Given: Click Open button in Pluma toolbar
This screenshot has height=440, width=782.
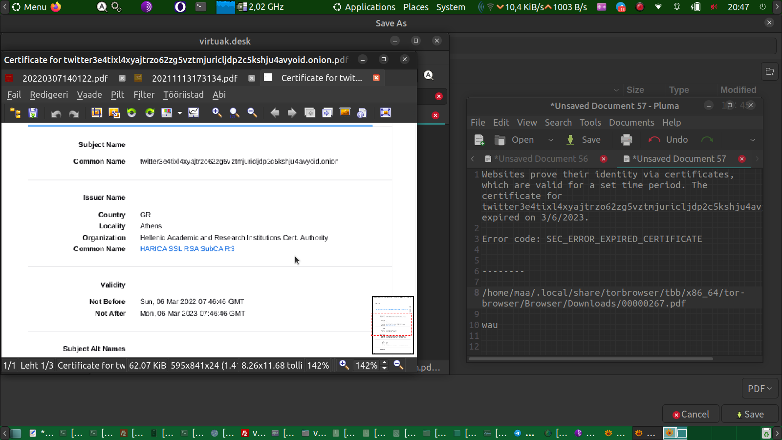Looking at the screenshot, I should pyautogui.click(x=514, y=140).
